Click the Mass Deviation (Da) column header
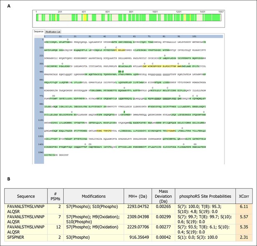Image resolution: width=257 pixels, height=246 pixels. (x=163, y=196)
